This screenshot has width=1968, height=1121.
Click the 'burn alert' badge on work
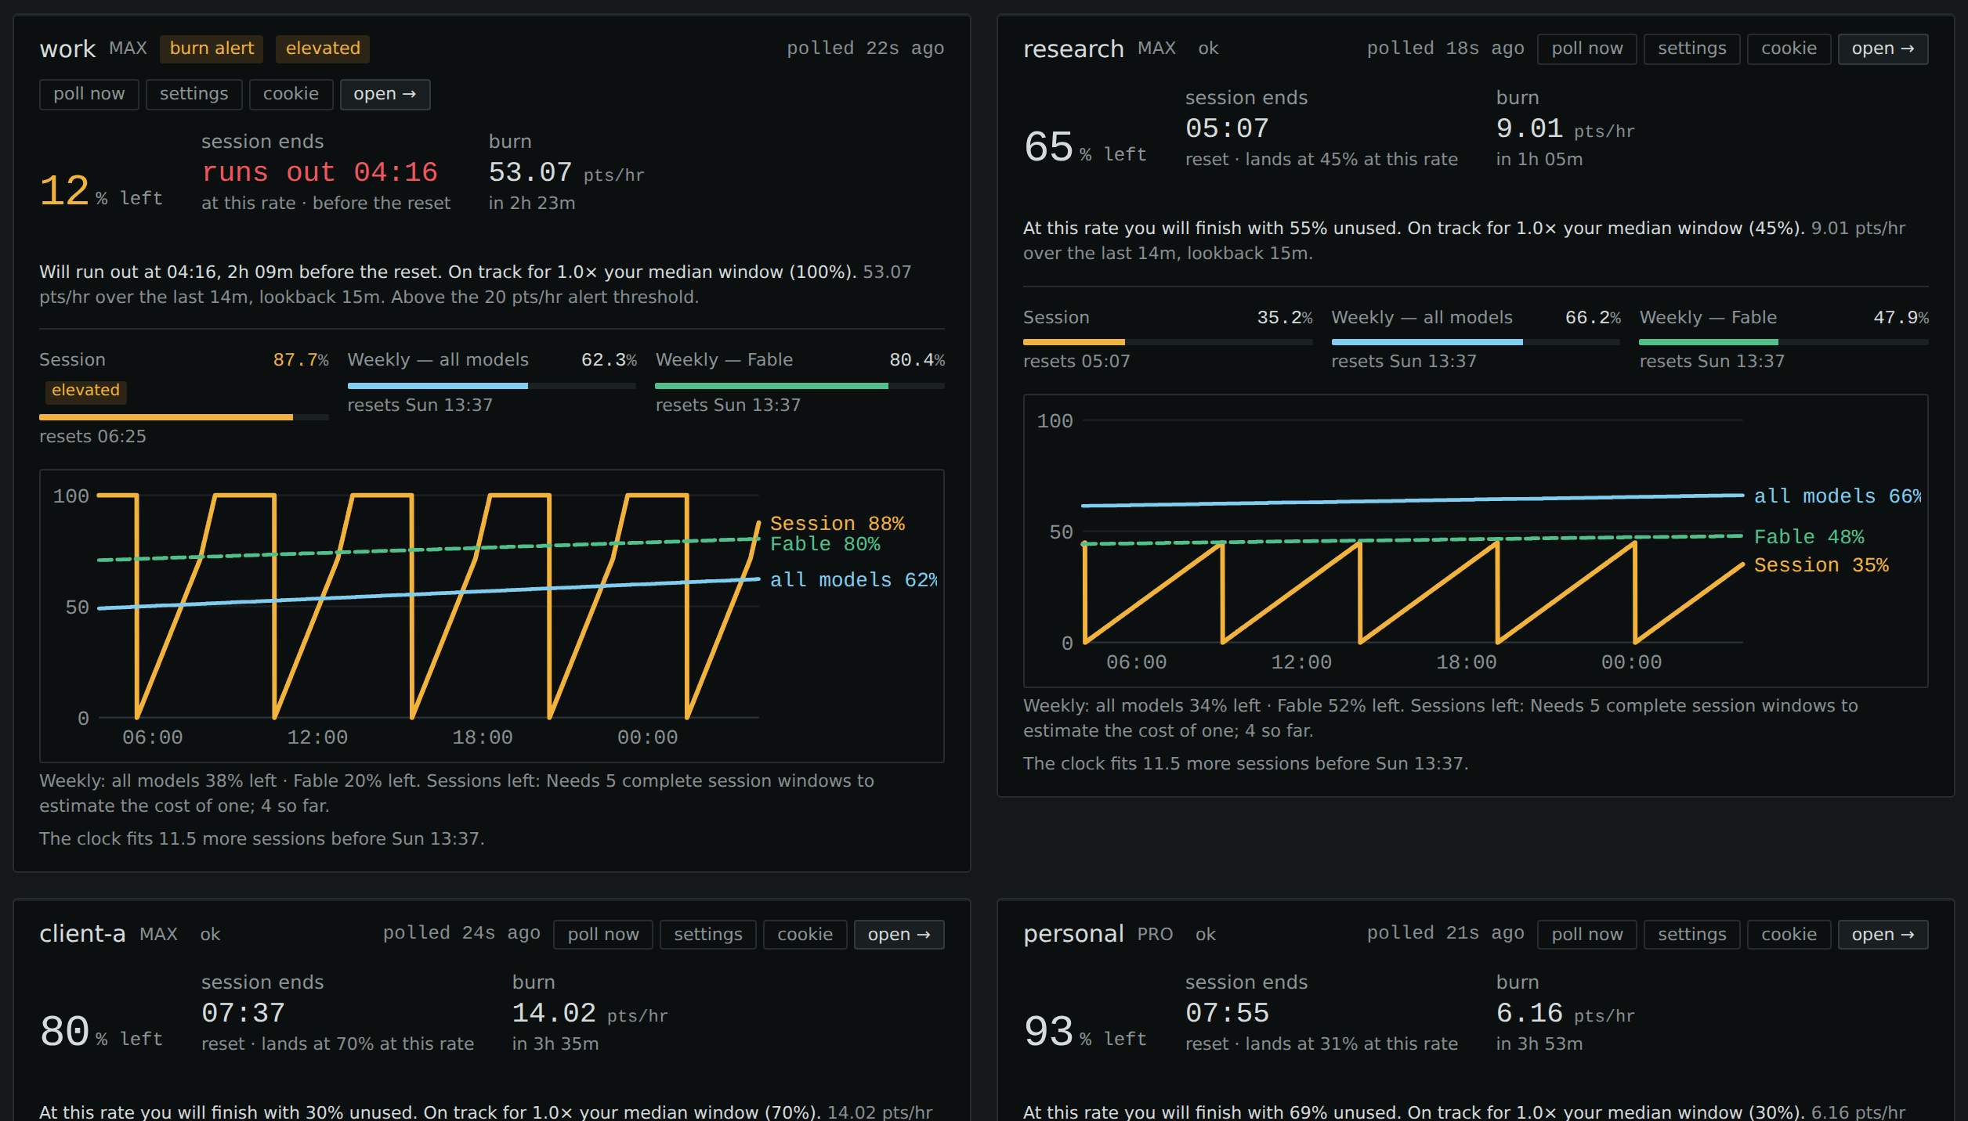pyautogui.click(x=212, y=49)
